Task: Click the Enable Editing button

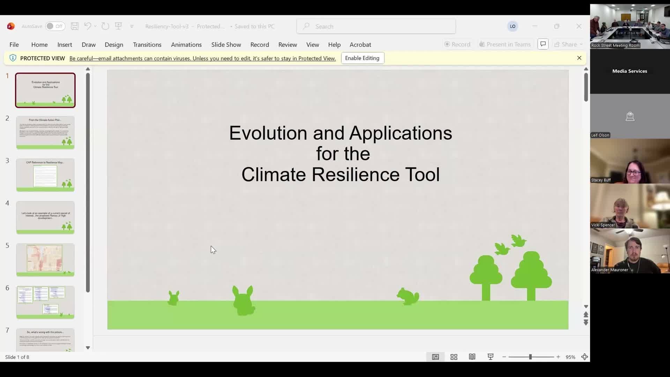Action: pyautogui.click(x=363, y=58)
